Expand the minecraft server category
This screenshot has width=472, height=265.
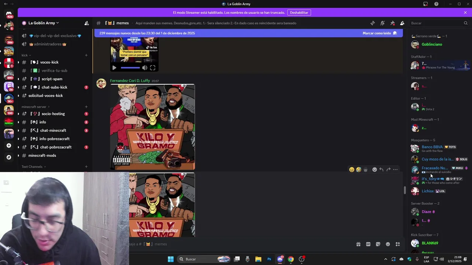[35, 107]
